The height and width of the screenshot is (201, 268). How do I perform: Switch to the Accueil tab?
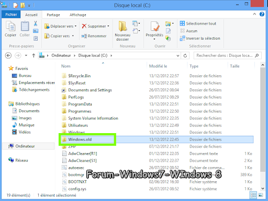click(x=31, y=15)
